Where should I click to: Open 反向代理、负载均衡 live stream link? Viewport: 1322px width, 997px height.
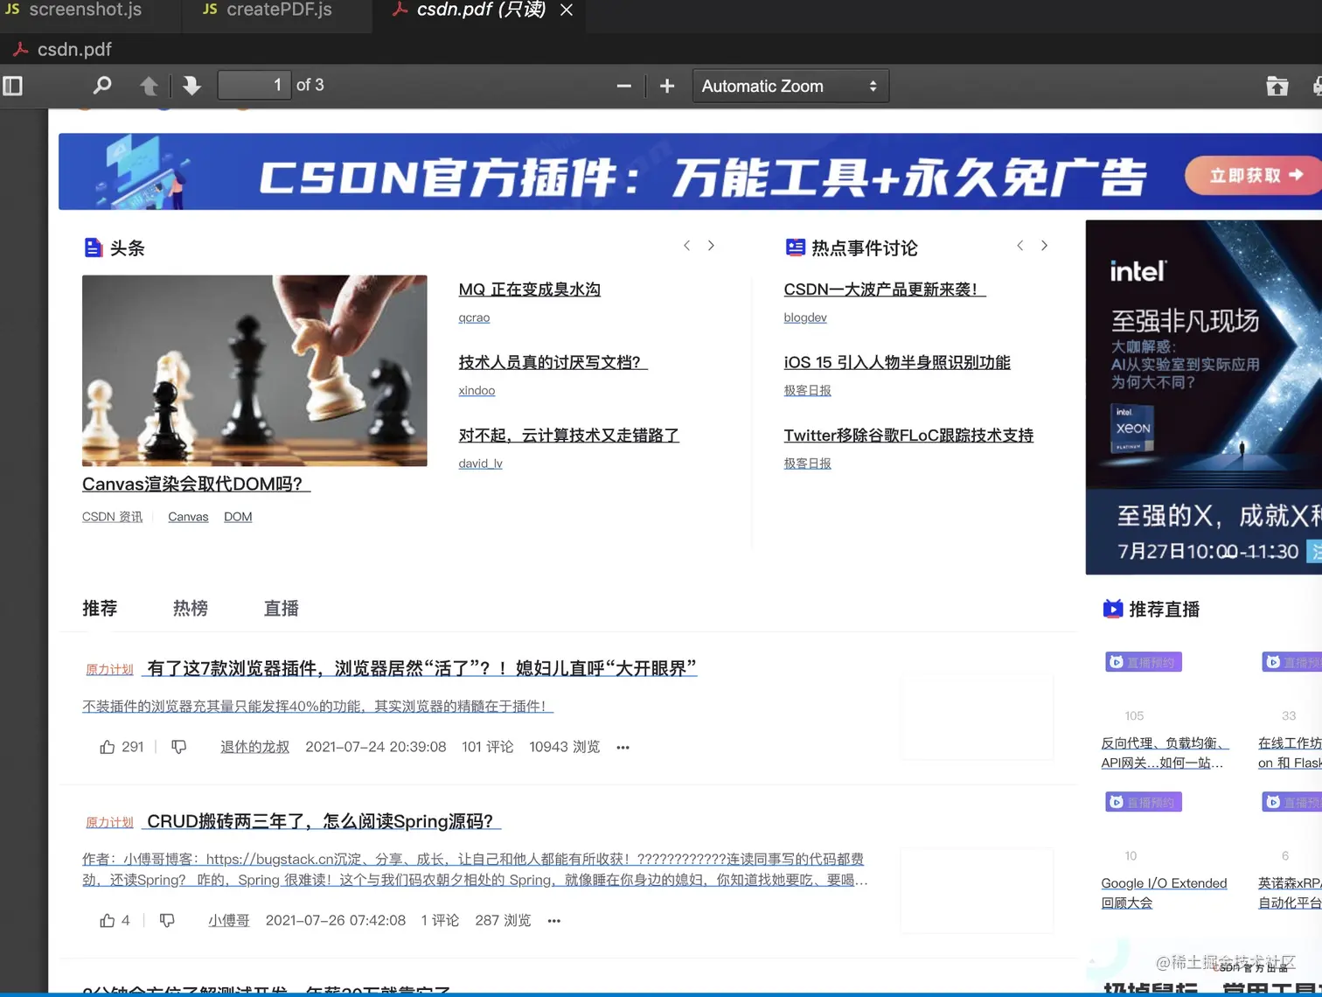click(1164, 753)
